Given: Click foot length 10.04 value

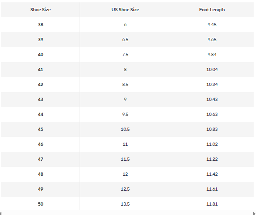Looking at the screenshot, I should 212,70.
